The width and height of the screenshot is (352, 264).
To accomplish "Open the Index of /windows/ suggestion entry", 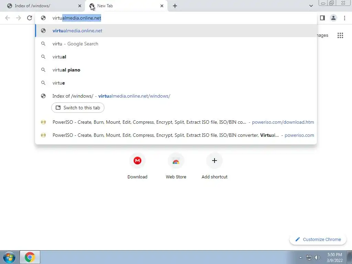I will click(x=176, y=96).
